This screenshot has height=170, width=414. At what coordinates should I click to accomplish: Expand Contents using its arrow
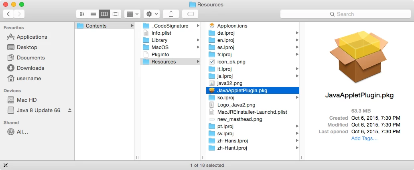tap(132, 26)
